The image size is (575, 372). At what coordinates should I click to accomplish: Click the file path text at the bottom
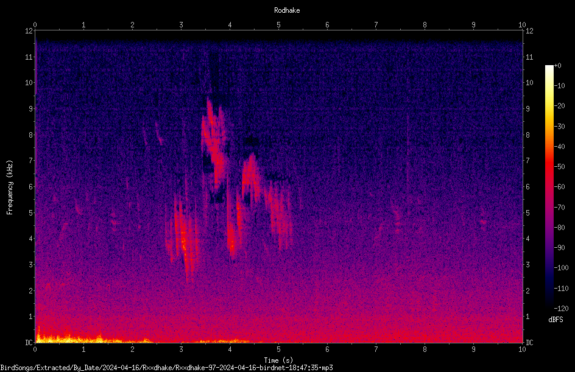(166, 368)
